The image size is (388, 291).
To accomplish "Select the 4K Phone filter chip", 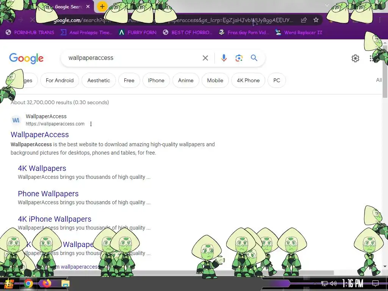I will coord(248,80).
